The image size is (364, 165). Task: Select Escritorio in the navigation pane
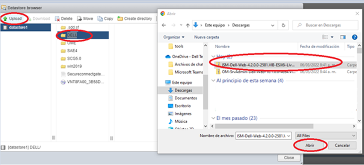(180, 106)
